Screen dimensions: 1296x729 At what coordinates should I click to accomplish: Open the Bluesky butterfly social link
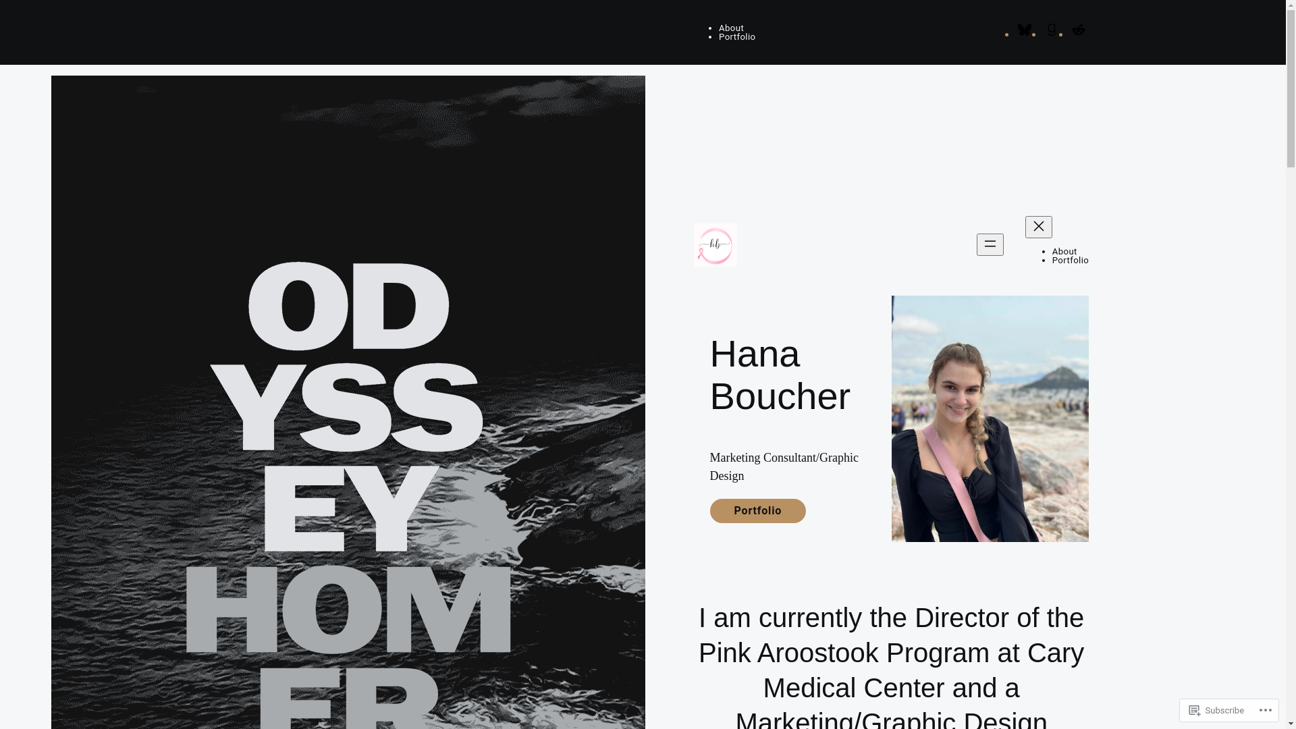1025,30
